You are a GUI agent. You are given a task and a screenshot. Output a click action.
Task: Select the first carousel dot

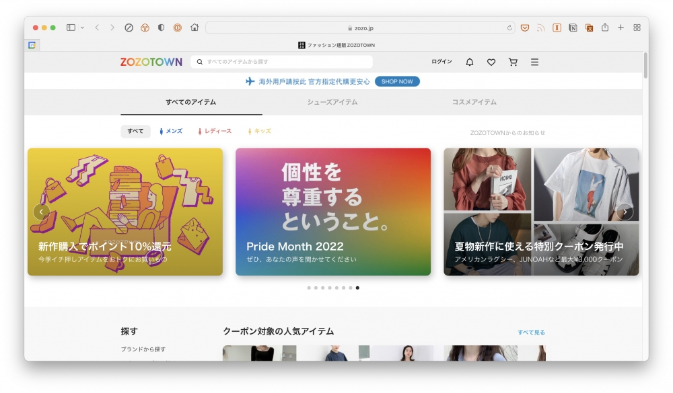coord(309,288)
